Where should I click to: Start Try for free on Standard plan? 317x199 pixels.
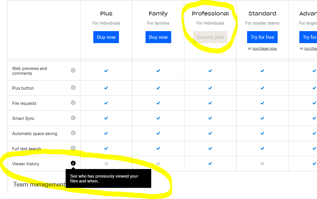(262, 37)
